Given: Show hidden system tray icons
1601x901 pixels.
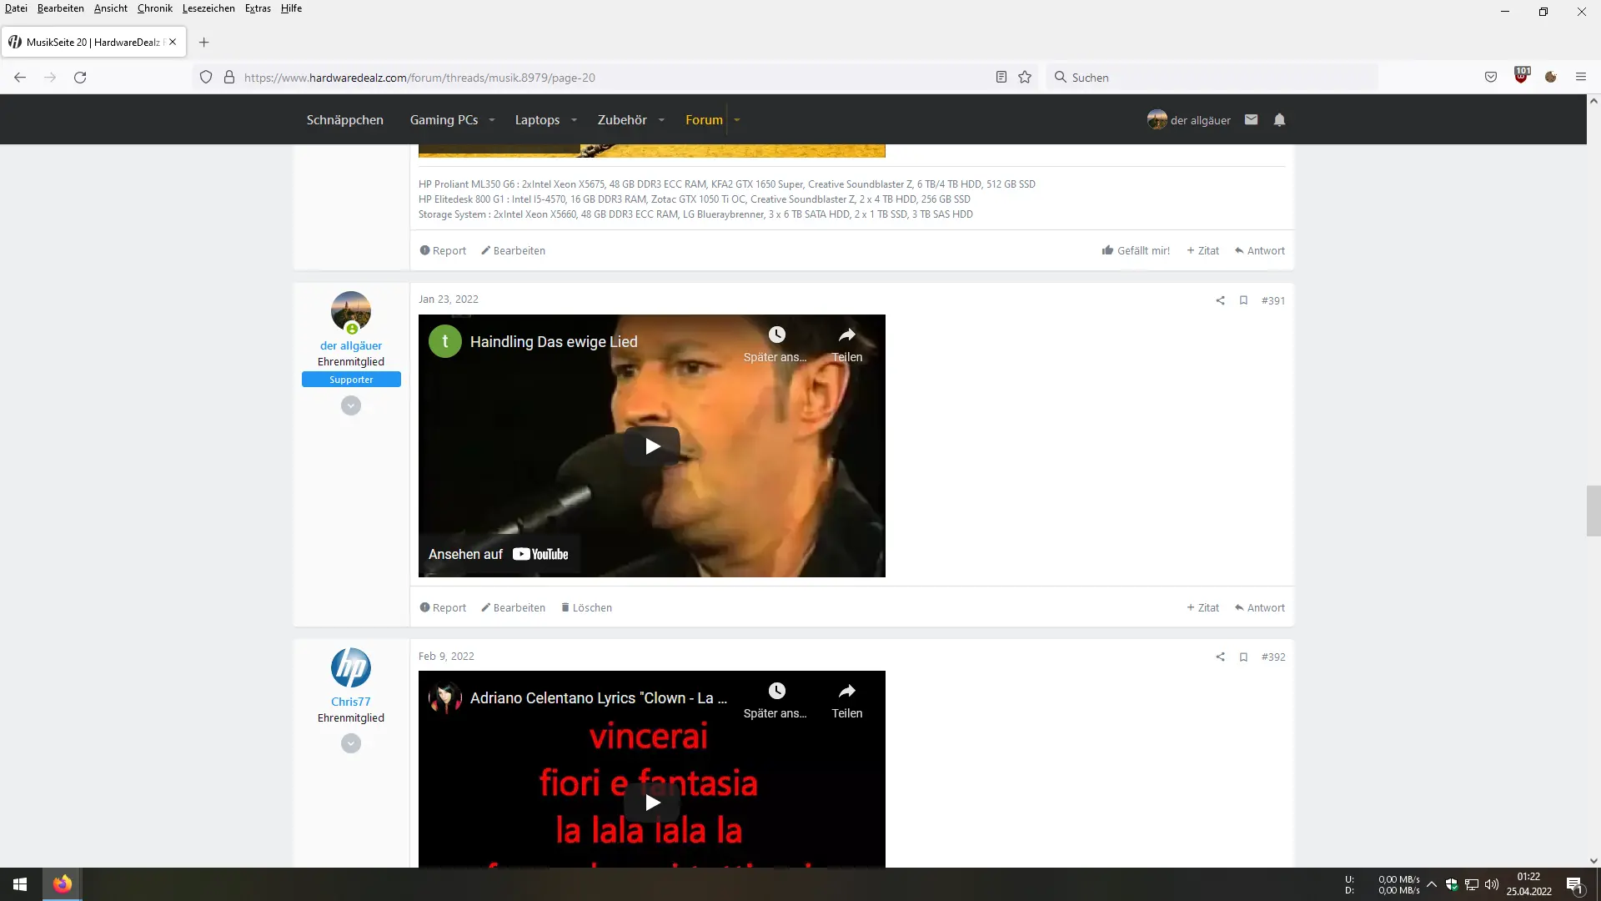Looking at the screenshot, I should click(x=1432, y=884).
